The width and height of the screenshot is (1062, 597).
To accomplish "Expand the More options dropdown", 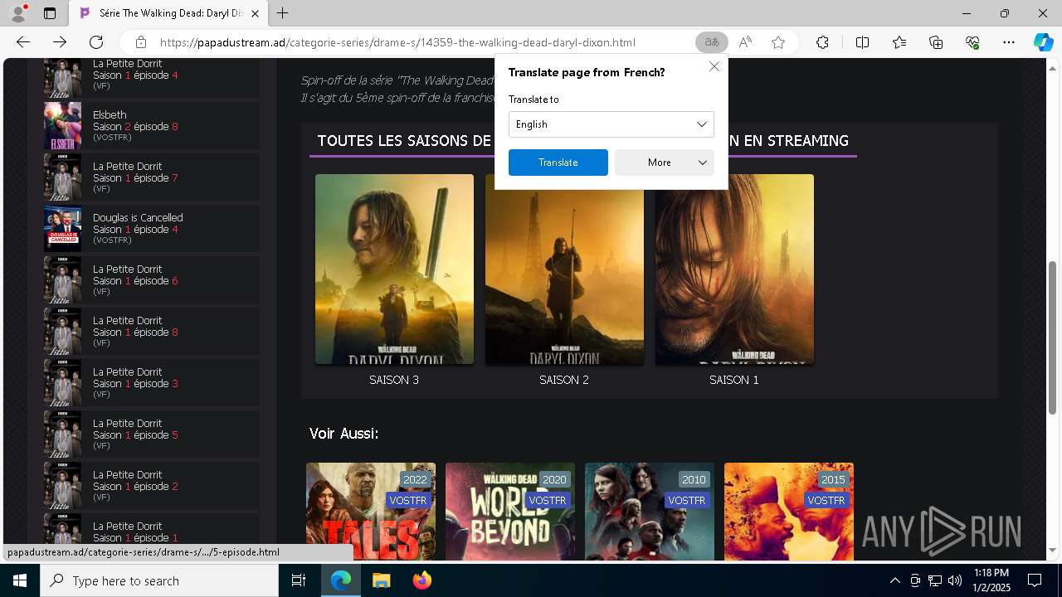I will 665,163.
